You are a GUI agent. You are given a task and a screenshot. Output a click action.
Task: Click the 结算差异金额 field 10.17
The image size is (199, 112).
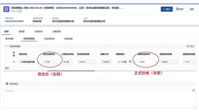pyautogui.click(x=189, y=62)
